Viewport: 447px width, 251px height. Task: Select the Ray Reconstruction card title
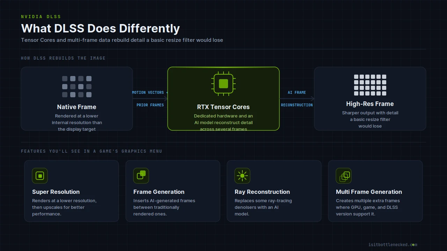[x=262, y=192]
